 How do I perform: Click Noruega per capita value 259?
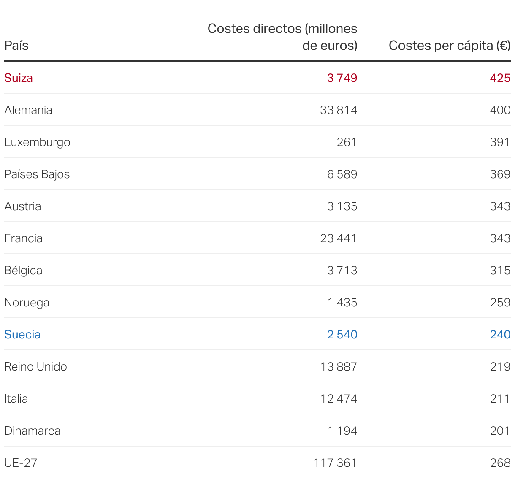pos(500,303)
